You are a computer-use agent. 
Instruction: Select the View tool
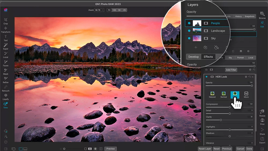[x=6, y=105]
